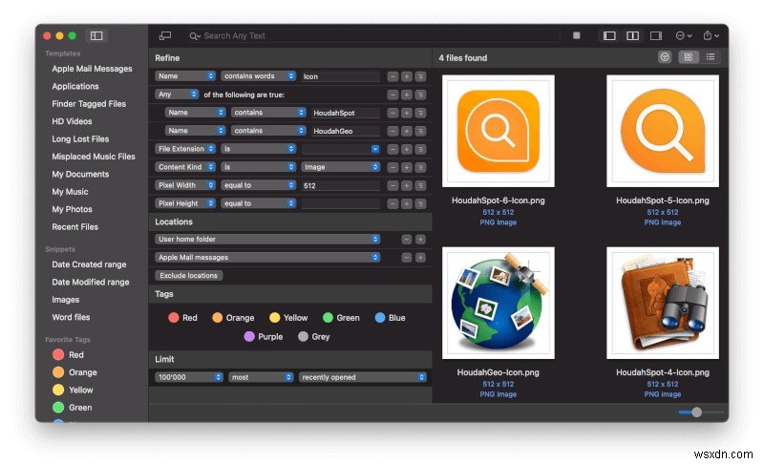Show split pane layout icon
This screenshot has height=464, width=764.
(x=632, y=35)
